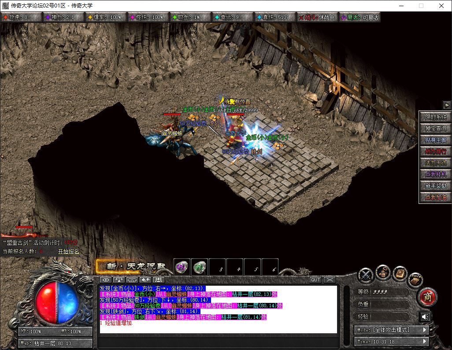Select empty quick slot 6
The height and width of the screenshot is (350, 452).
(x=270, y=267)
